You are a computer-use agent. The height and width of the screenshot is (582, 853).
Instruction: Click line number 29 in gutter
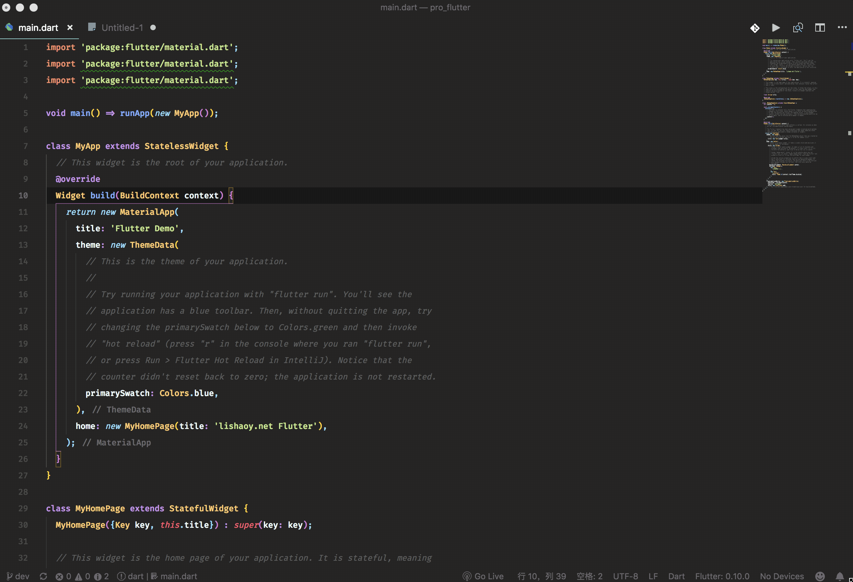pyautogui.click(x=23, y=508)
